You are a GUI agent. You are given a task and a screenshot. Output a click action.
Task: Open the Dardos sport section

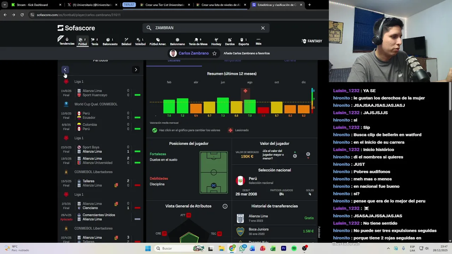tap(230, 41)
